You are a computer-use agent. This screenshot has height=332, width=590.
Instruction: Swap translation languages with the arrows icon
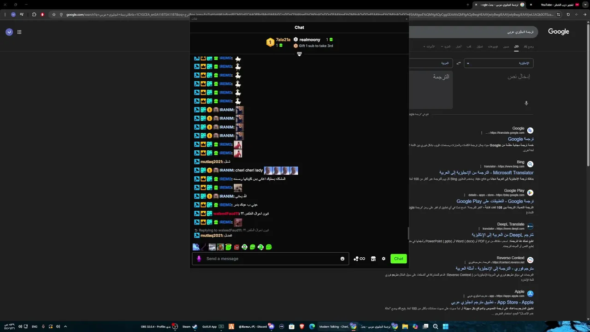click(x=458, y=63)
